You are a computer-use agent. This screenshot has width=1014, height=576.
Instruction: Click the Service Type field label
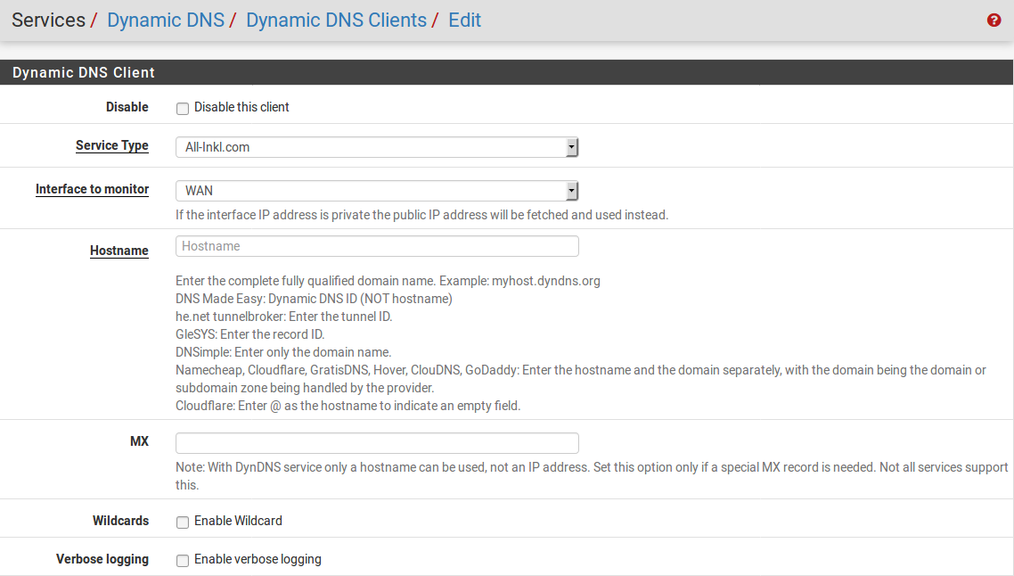pos(112,145)
